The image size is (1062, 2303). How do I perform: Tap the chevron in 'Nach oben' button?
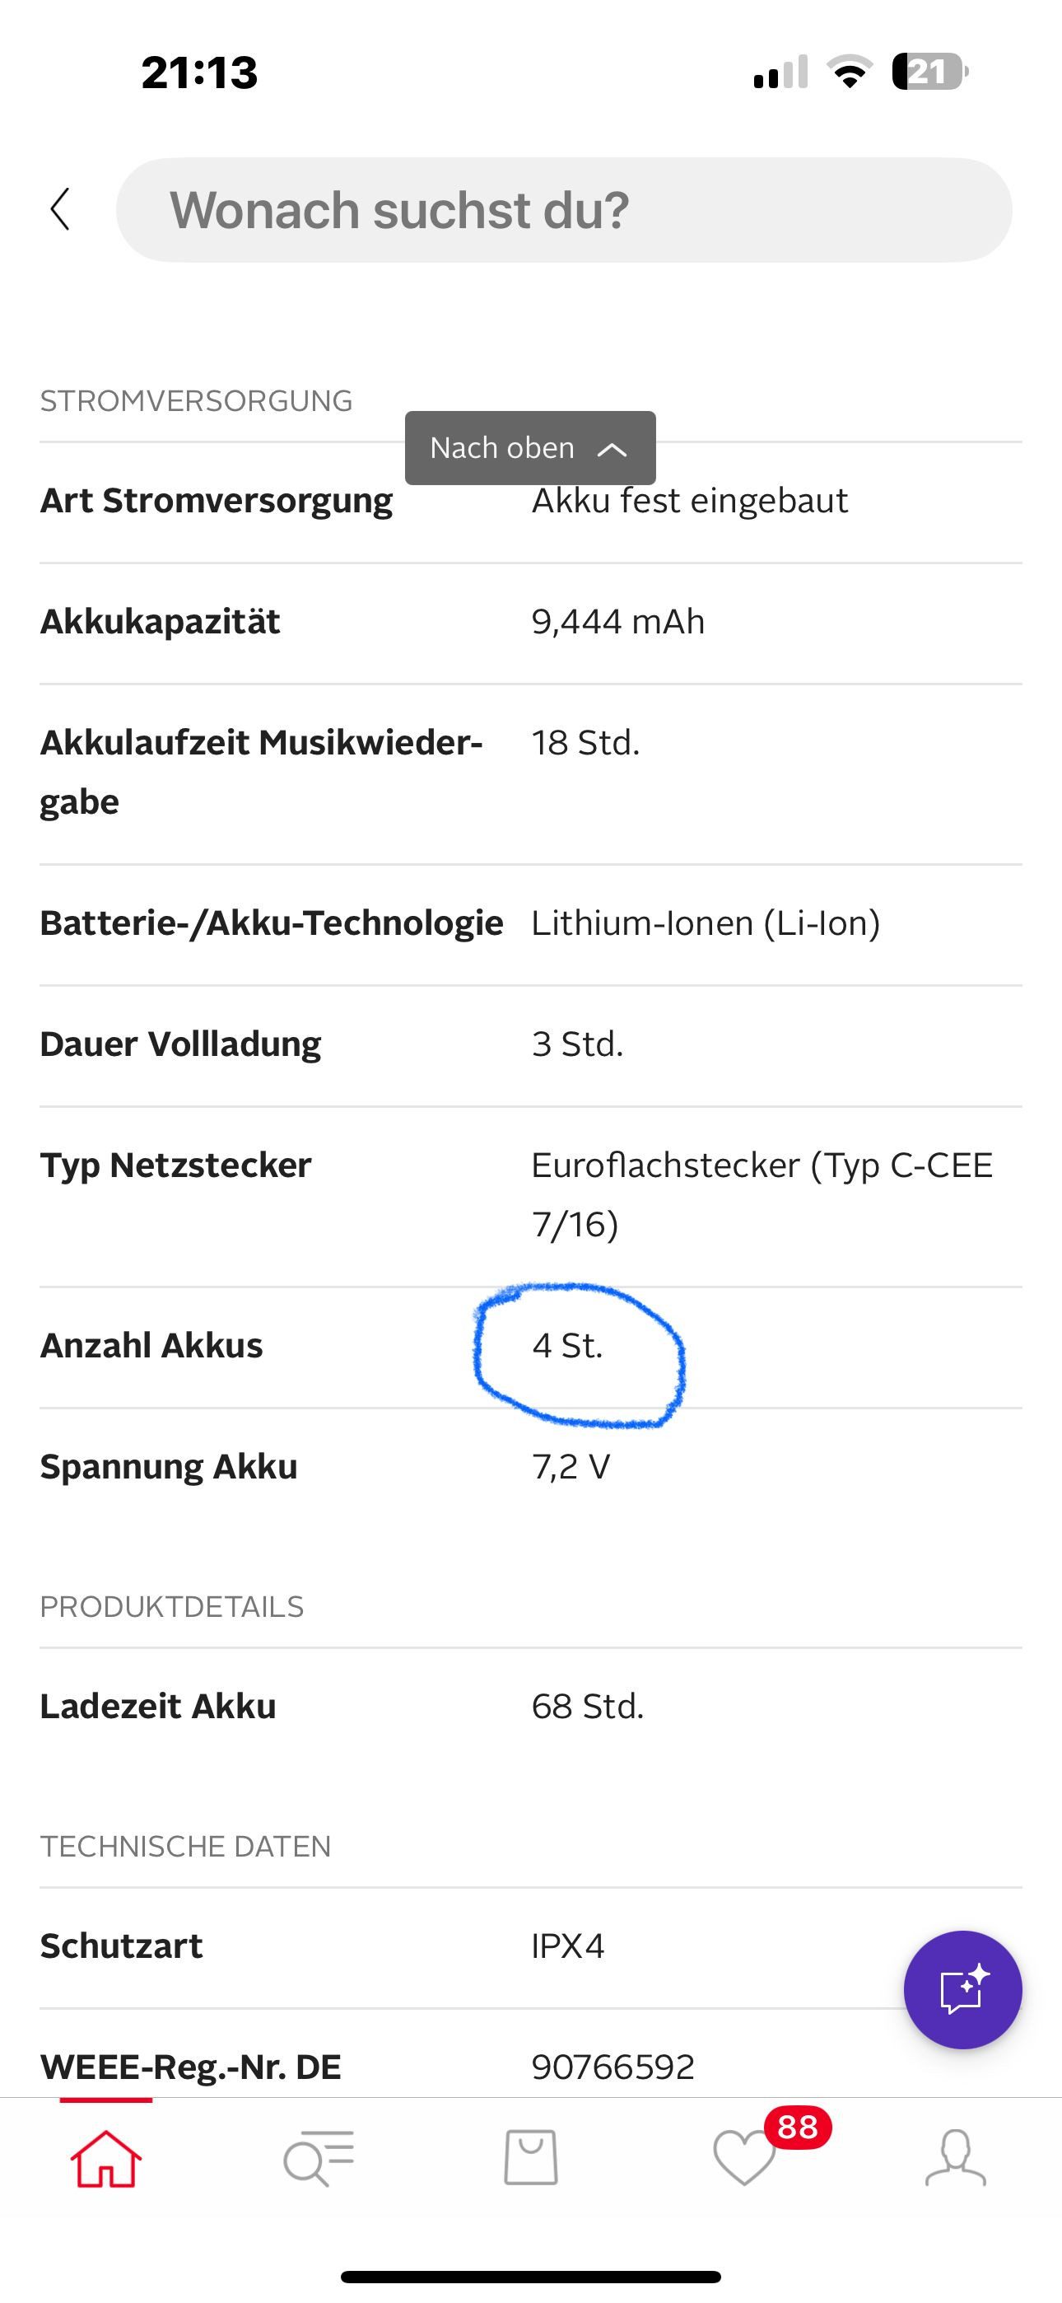tap(613, 449)
